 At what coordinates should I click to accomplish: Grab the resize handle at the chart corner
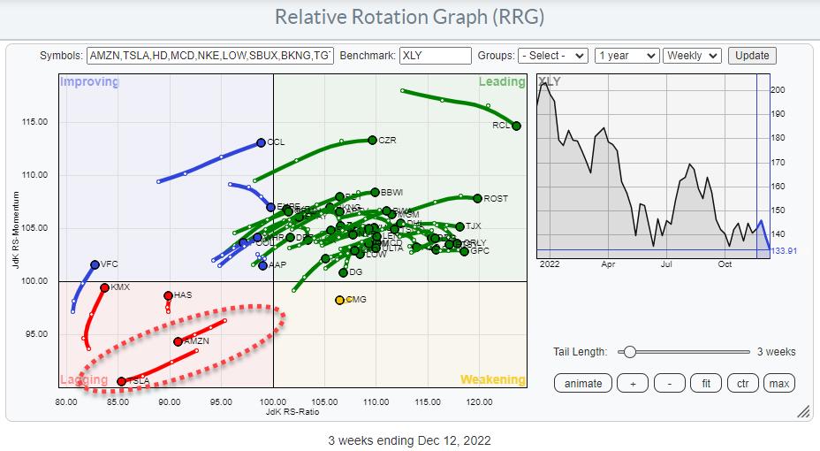(x=804, y=411)
